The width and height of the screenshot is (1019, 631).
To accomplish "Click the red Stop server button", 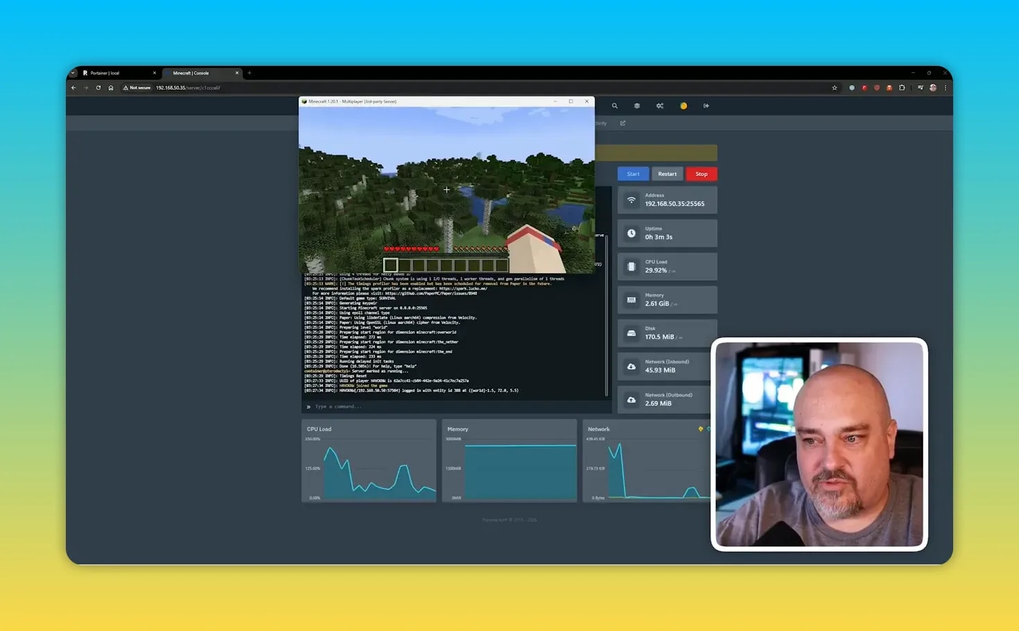I will click(702, 174).
